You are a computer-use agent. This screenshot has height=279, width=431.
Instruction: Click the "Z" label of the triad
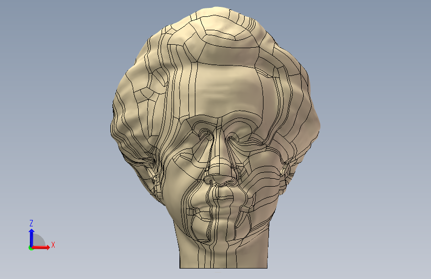pos(31,223)
